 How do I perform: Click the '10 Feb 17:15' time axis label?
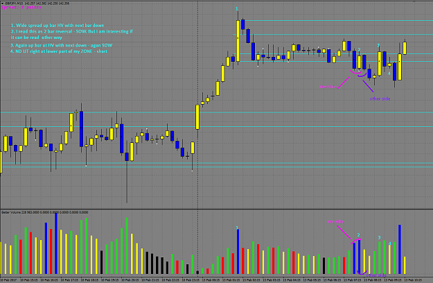coord(69,280)
